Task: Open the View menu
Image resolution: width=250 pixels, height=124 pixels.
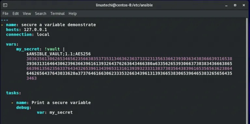Action: pyautogui.click(x=27, y=14)
